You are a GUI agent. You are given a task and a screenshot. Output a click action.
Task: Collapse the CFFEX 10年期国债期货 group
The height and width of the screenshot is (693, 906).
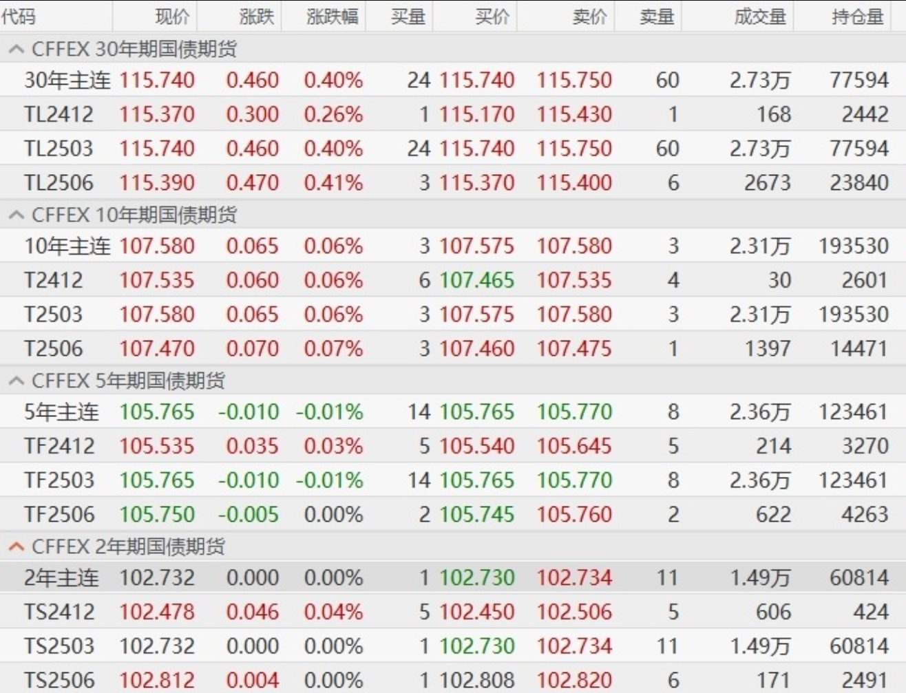17,215
